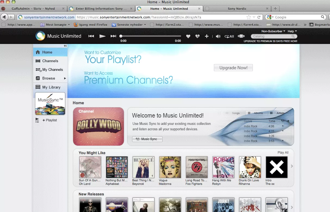The width and height of the screenshot is (330, 212).
Task: Toggle the repeat All mode
Action: [x=229, y=36]
